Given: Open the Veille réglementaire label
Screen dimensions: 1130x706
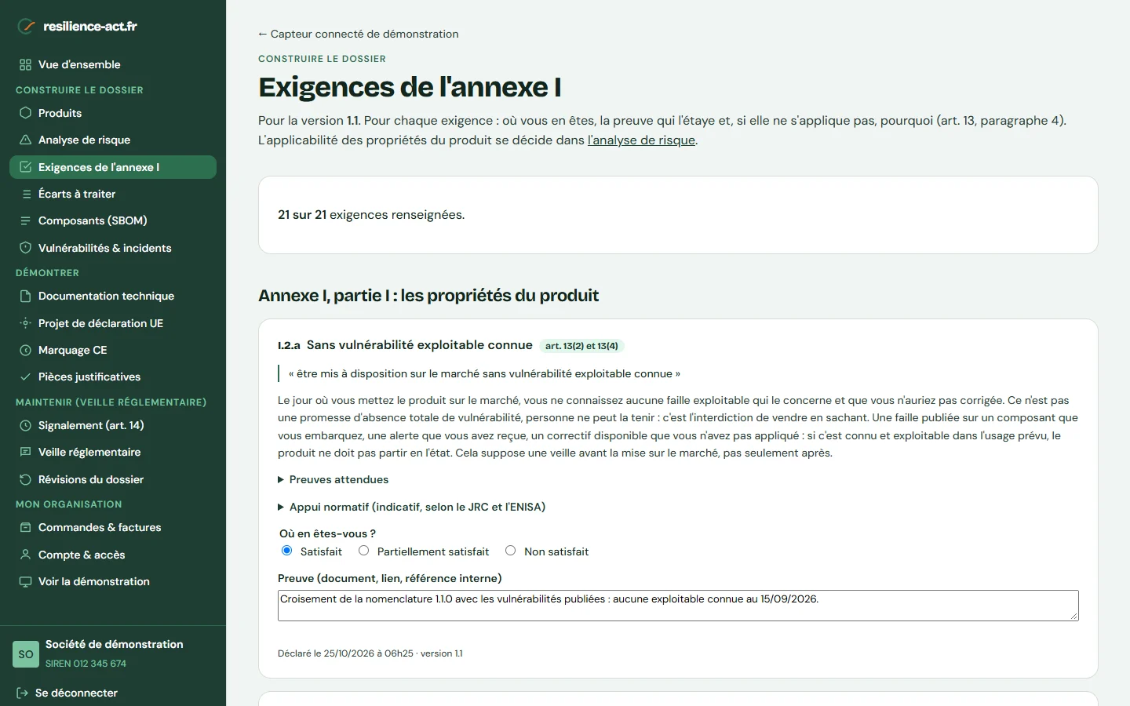Looking at the screenshot, I should point(89,452).
